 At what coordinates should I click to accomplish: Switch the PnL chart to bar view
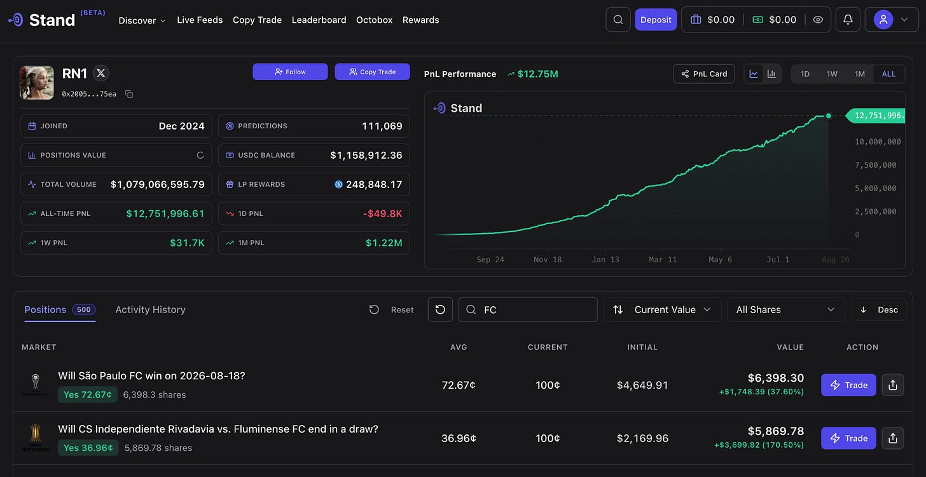click(771, 74)
